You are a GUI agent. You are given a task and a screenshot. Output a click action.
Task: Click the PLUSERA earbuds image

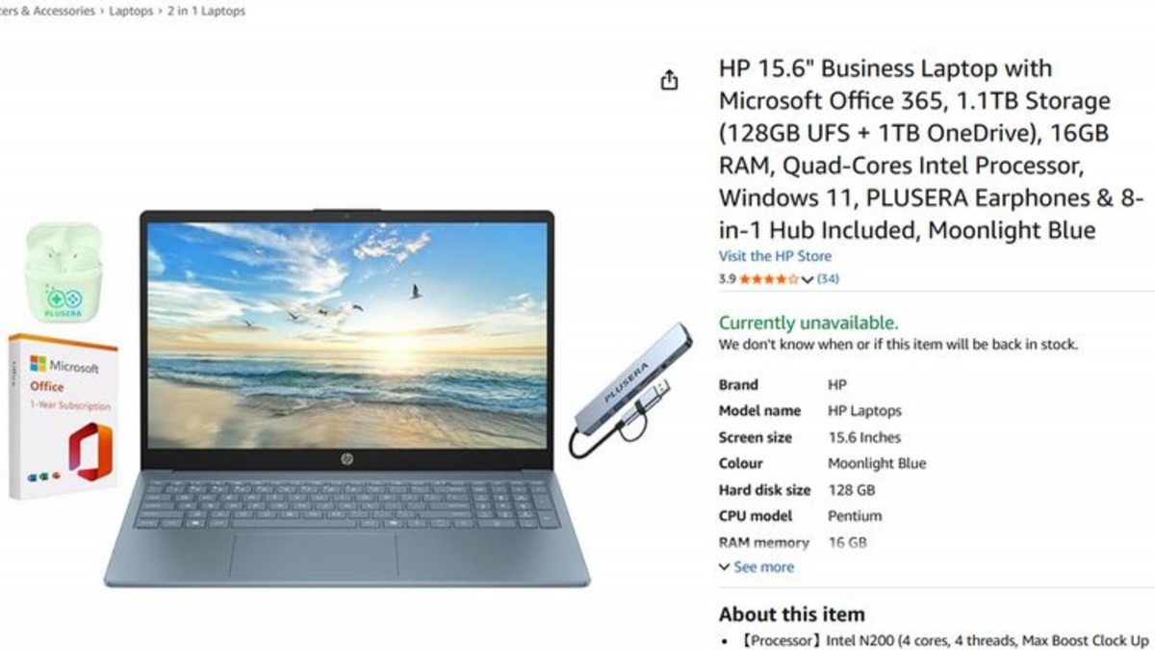coord(64,273)
